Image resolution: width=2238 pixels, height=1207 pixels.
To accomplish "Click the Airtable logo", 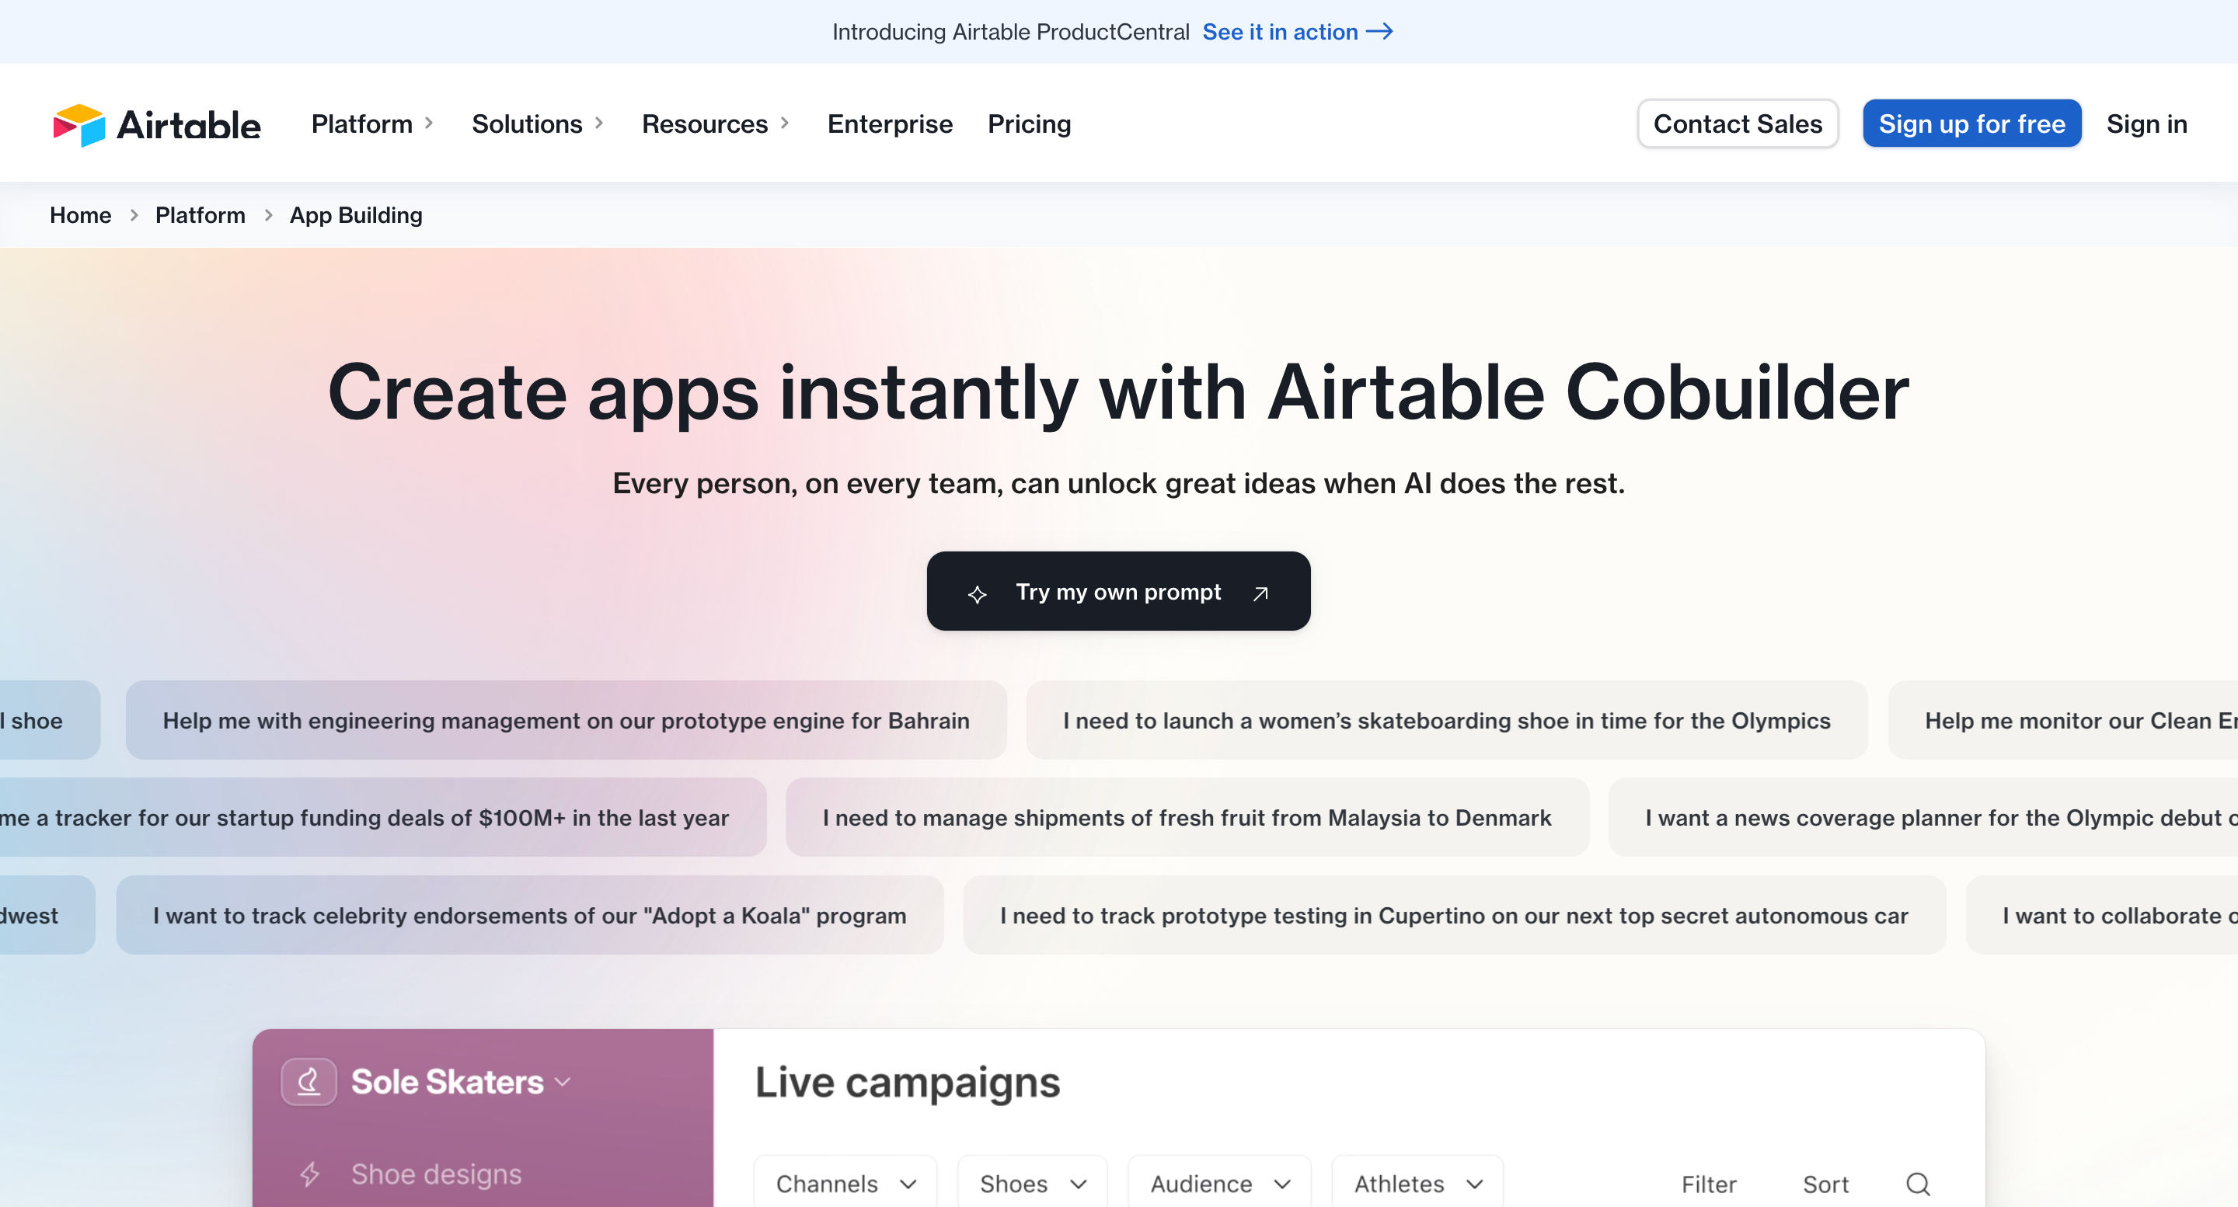I will 156,124.
